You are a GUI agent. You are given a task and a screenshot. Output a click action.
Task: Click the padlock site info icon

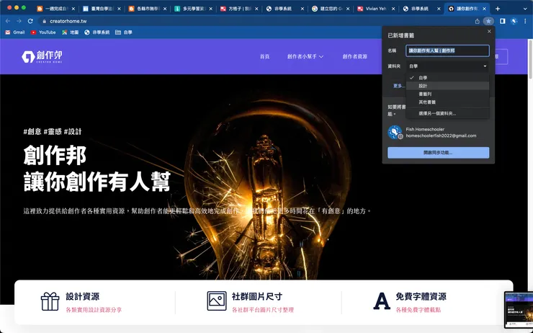(x=44, y=21)
